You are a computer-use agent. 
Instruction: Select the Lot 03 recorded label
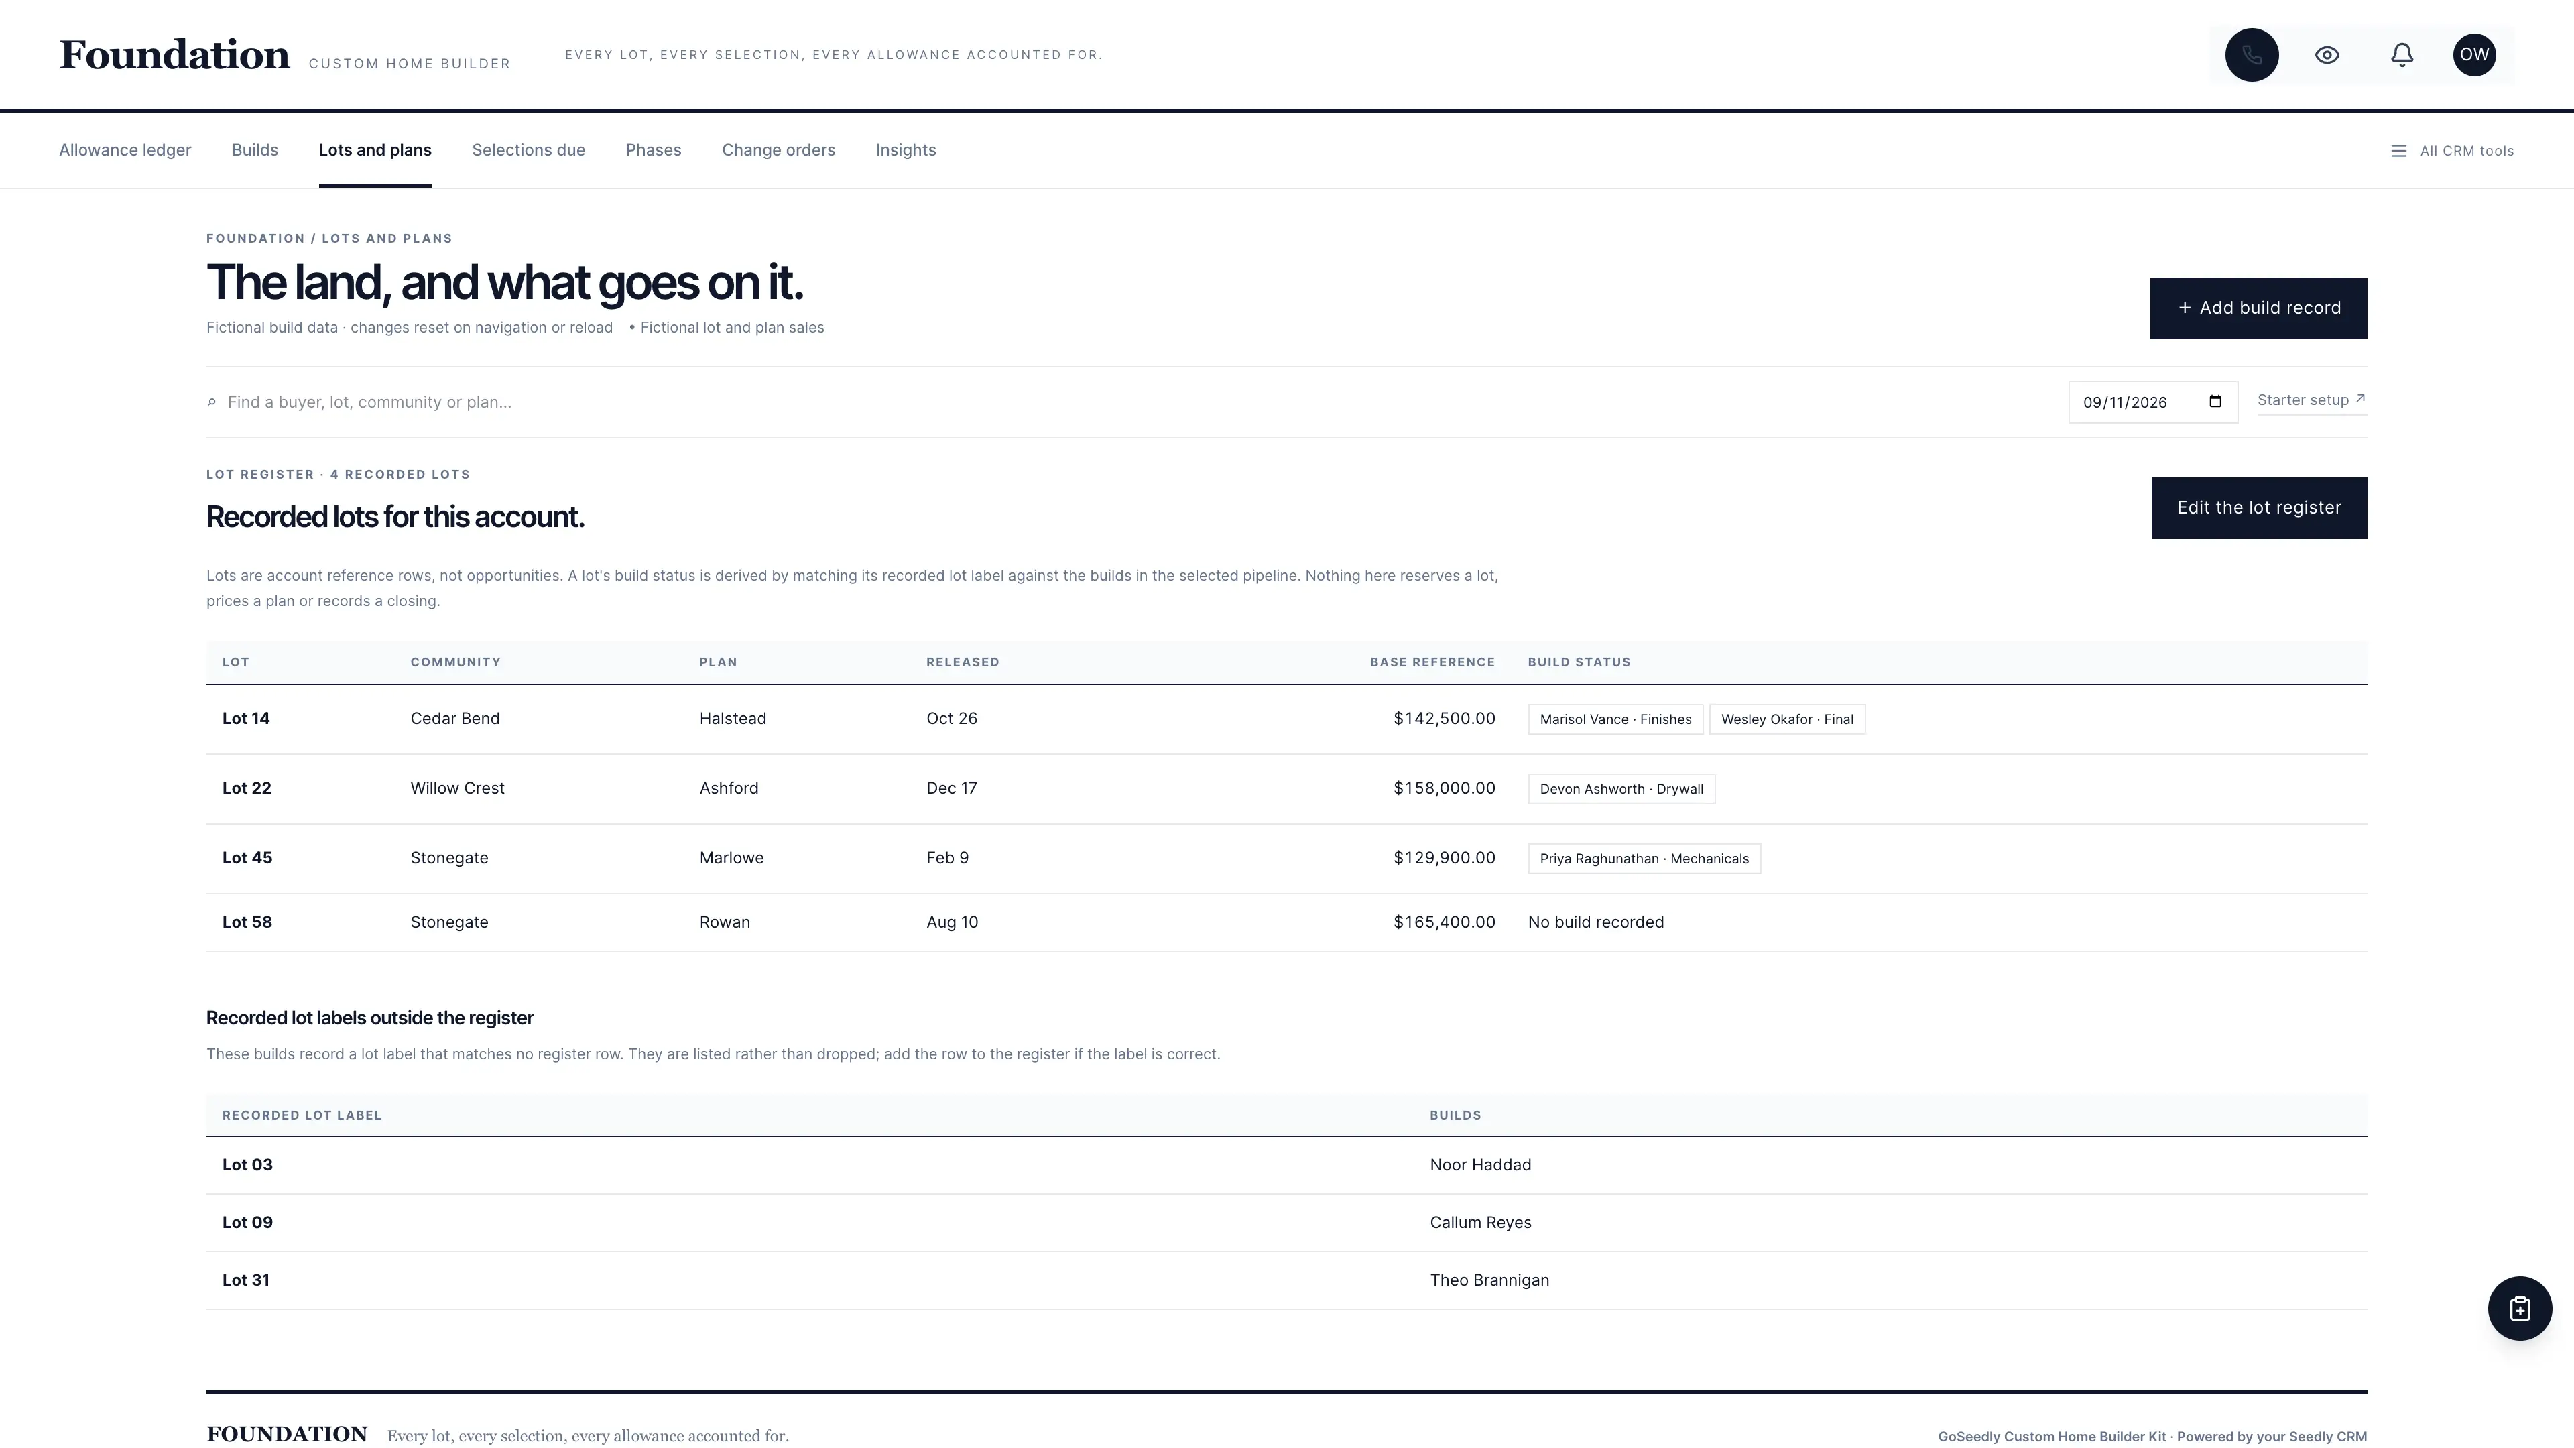(x=247, y=1165)
